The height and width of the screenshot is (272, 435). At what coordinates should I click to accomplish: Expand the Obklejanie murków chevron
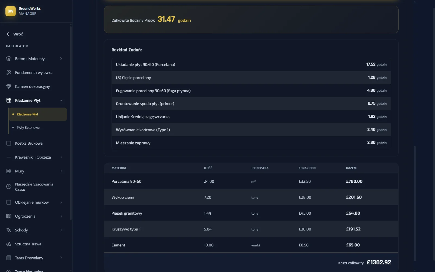tap(61, 202)
